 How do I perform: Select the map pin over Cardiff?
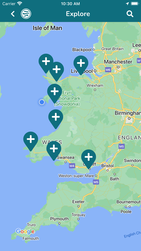click(x=88, y=159)
